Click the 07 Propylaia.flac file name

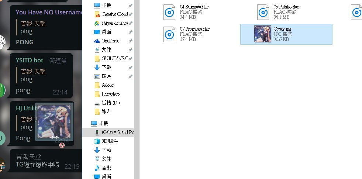tap(194, 29)
